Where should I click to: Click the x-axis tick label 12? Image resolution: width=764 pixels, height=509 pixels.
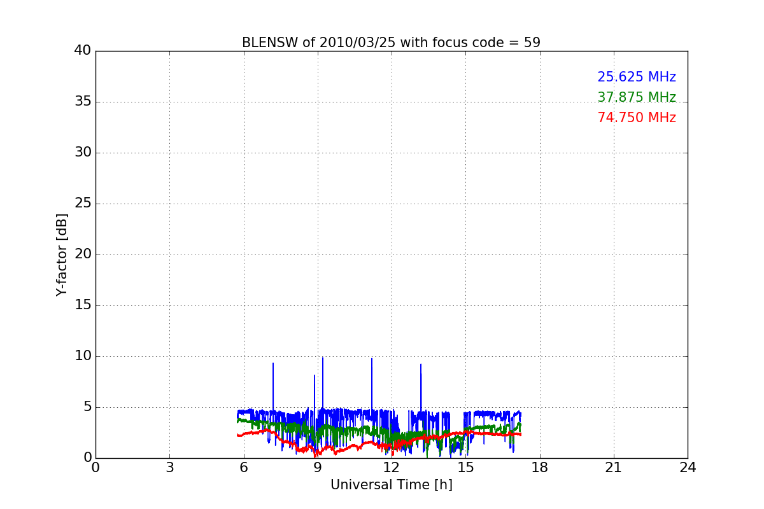(392, 468)
